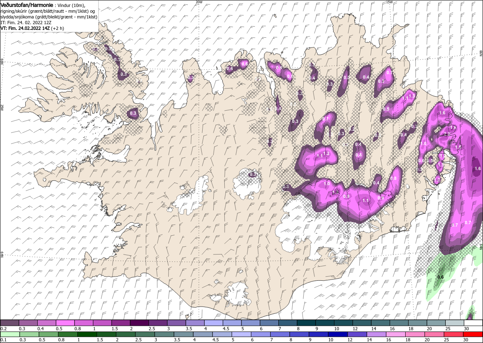Pick the bright red swatch in the lower legend

(x=473, y=334)
